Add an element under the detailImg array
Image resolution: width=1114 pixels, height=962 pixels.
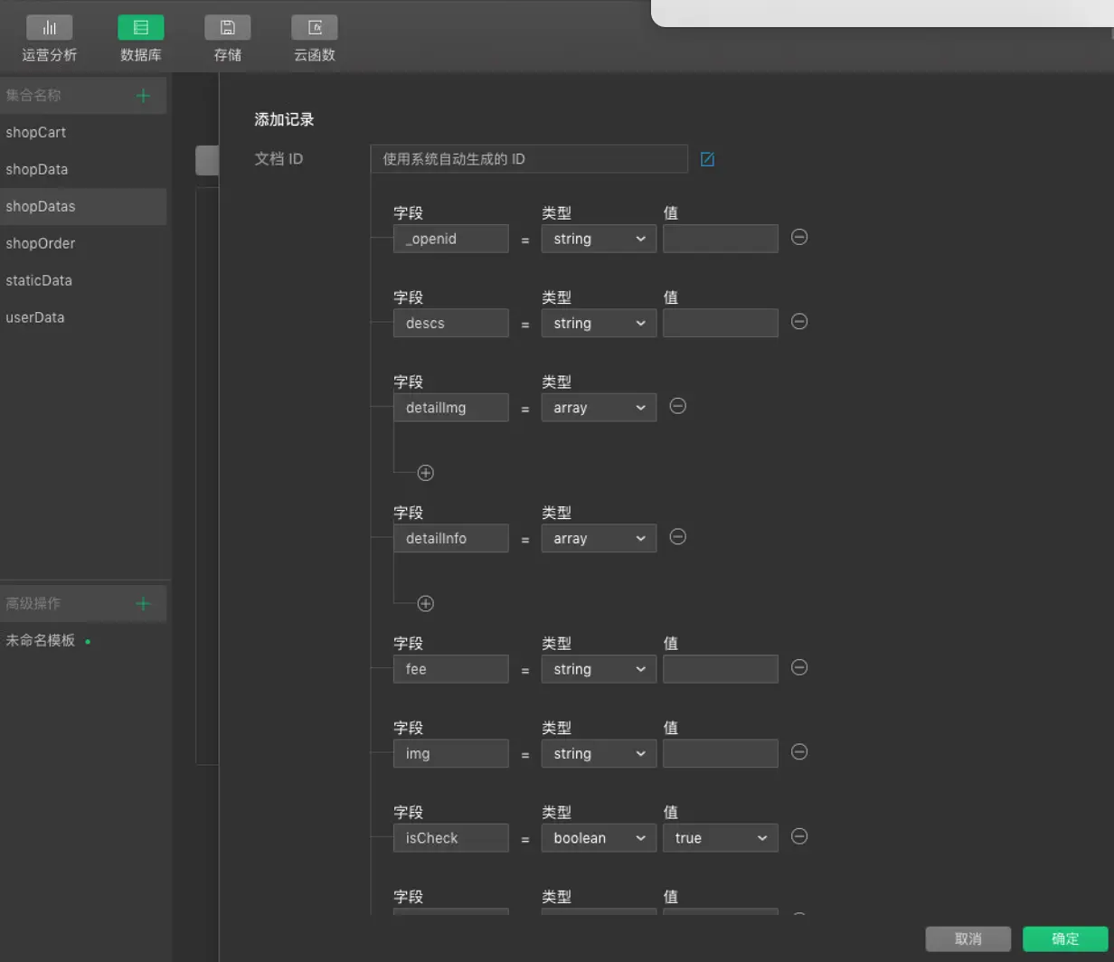point(426,473)
